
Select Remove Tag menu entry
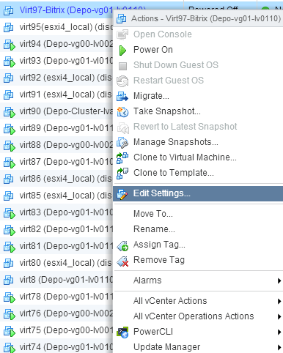[x=199, y=260]
